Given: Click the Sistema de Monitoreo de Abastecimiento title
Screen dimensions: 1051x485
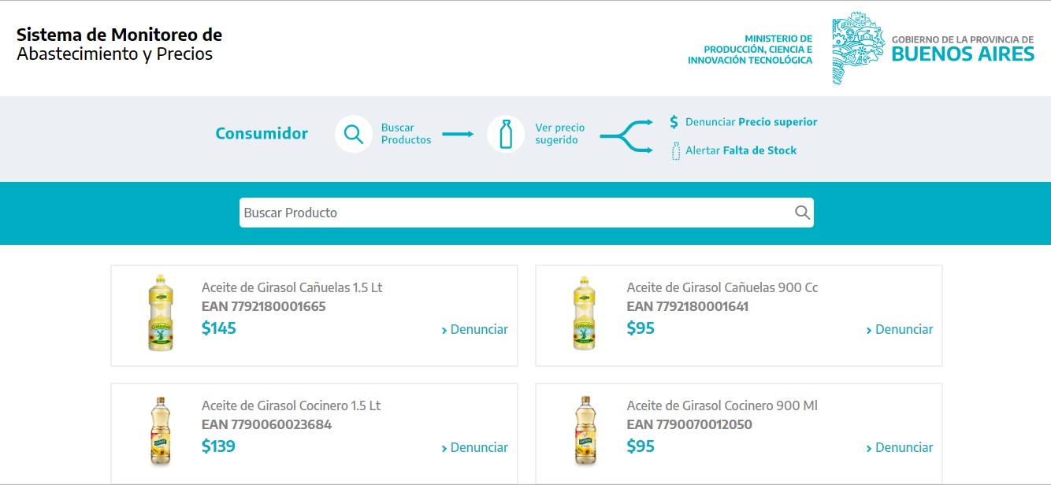Looking at the screenshot, I should click(x=119, y=44).
